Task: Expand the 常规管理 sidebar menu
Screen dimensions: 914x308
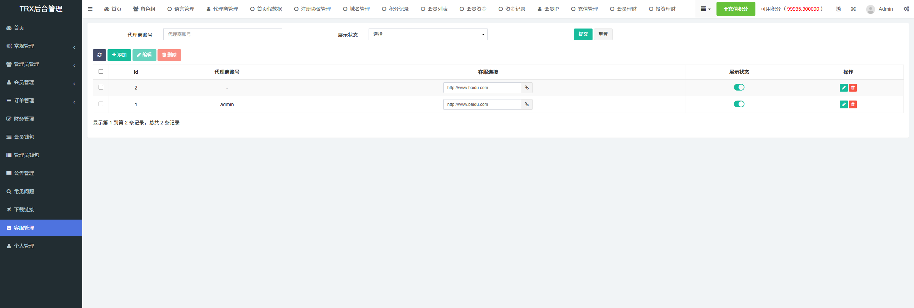Action: coord(41,46)
